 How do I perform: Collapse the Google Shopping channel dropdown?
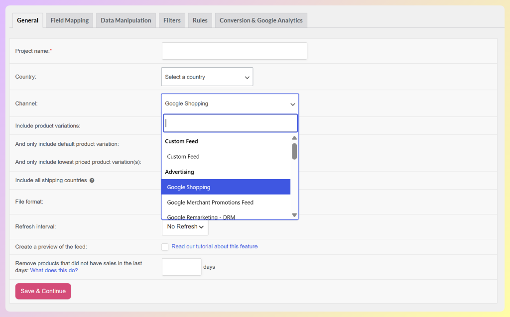point(230,104)
